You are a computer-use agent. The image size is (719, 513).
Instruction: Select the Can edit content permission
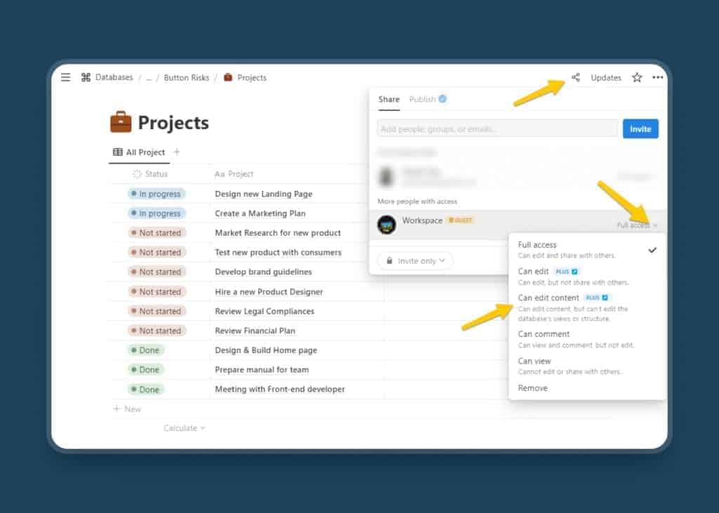(x=548, y=297)
